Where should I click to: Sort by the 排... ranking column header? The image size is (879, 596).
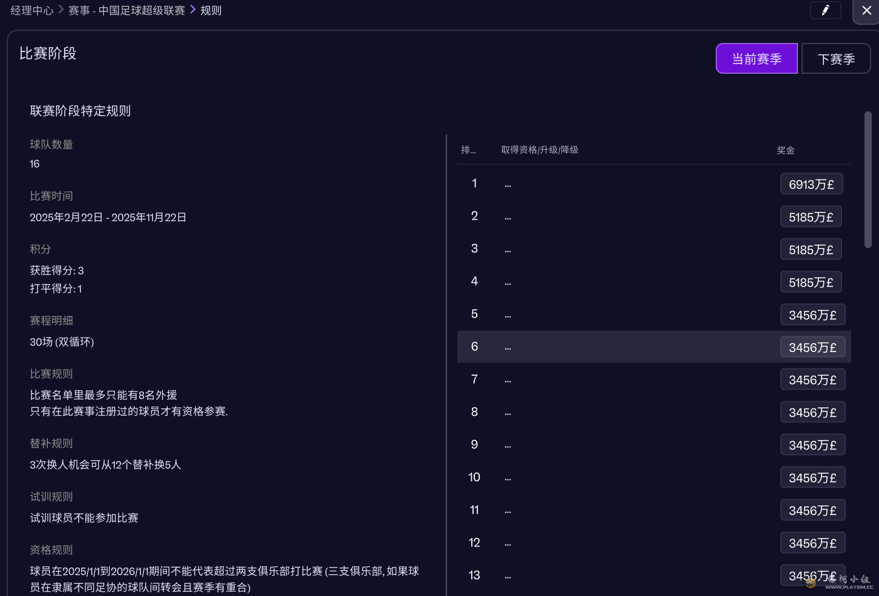point(468,150)
